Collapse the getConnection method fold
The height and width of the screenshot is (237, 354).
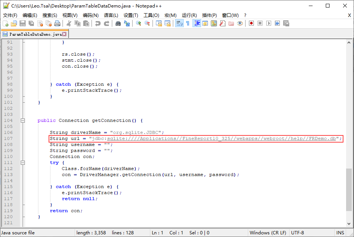tap(23, 120)
